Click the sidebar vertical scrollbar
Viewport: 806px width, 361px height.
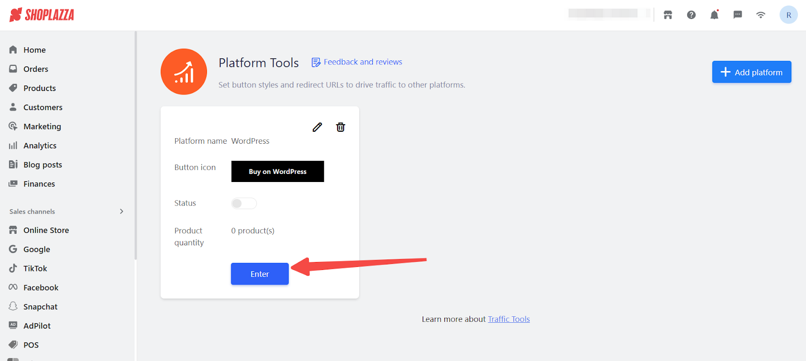tap(136, 145)
